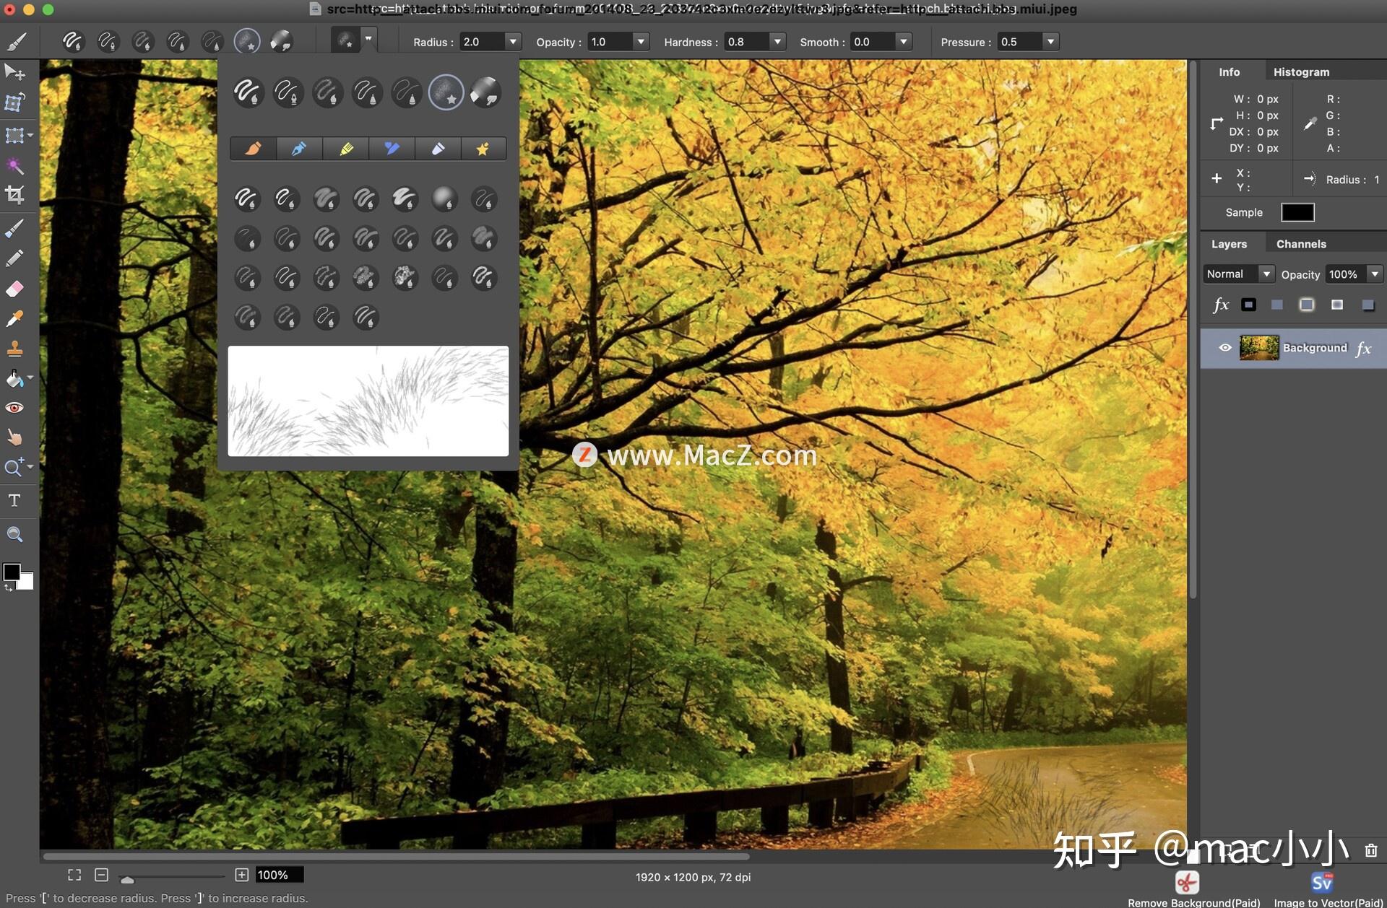Switch to the Channels tab

pos(1300,243)
